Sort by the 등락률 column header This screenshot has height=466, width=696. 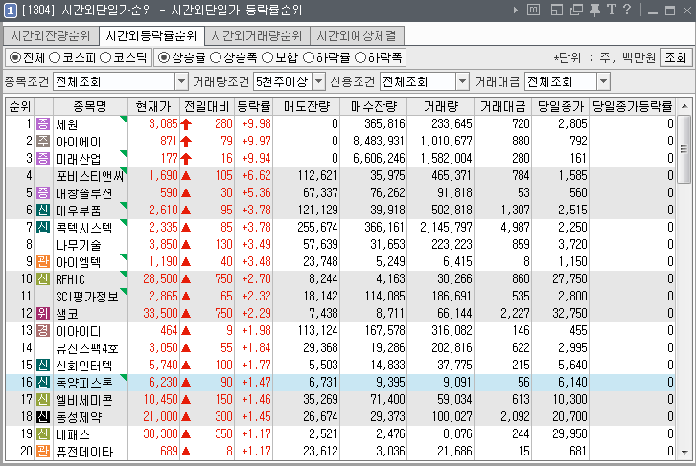253,106
